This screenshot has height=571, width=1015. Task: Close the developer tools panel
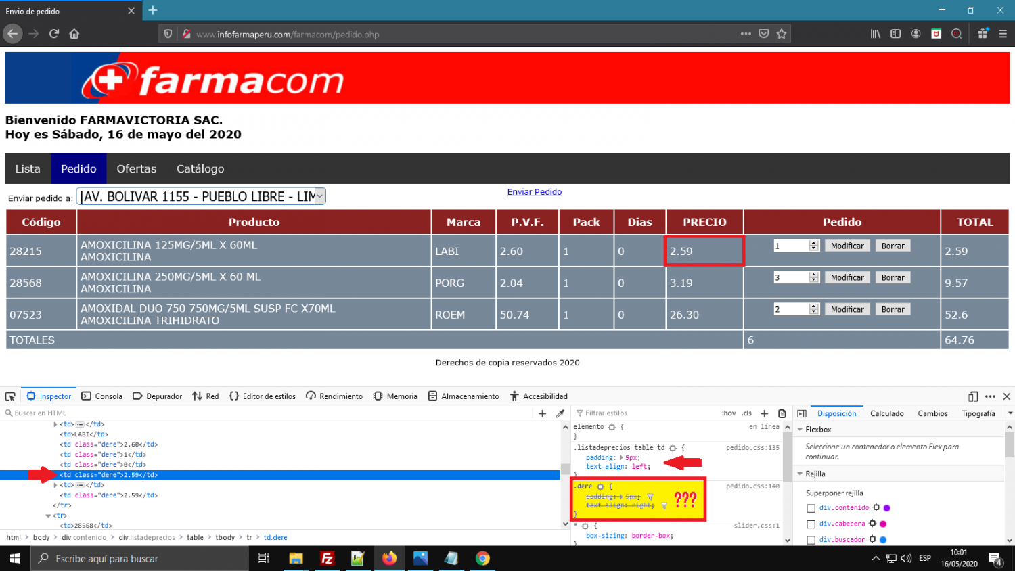tap(1006, 396)
